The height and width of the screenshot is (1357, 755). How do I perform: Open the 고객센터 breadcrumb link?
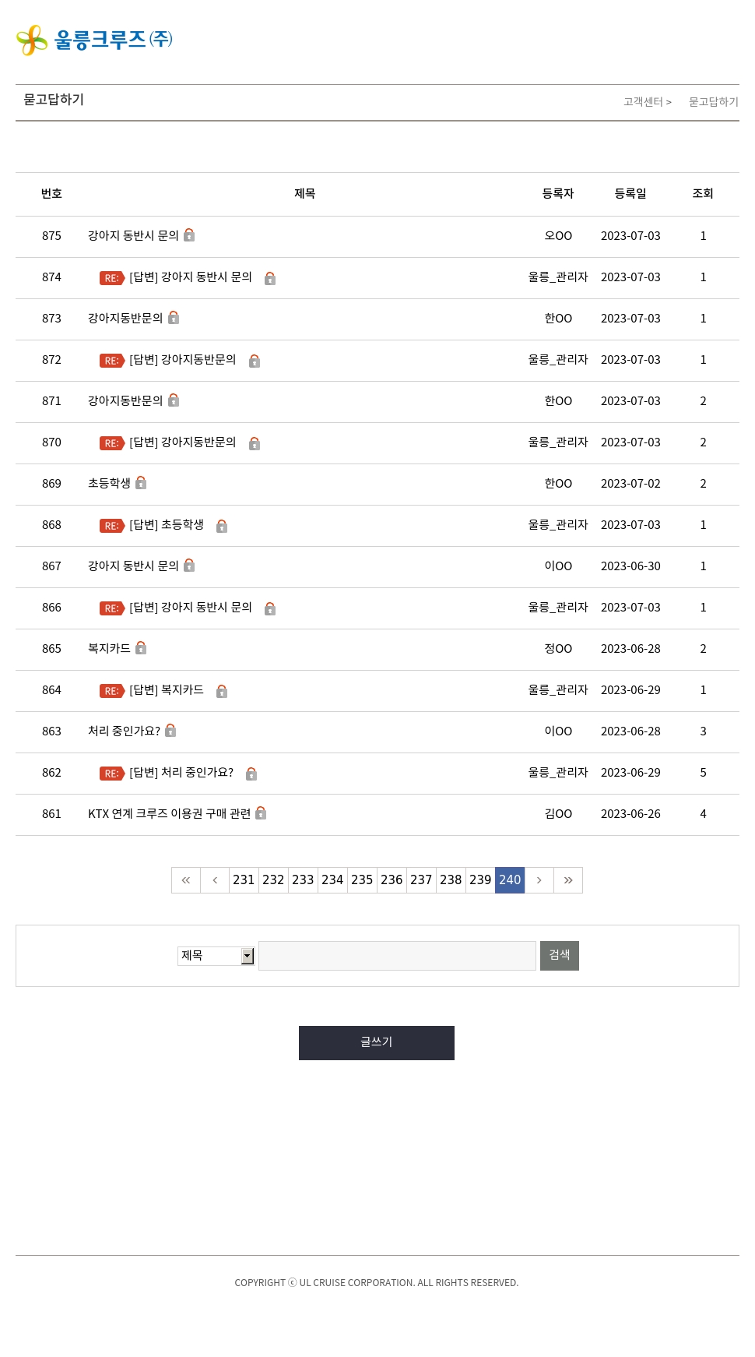pos(643,102)
